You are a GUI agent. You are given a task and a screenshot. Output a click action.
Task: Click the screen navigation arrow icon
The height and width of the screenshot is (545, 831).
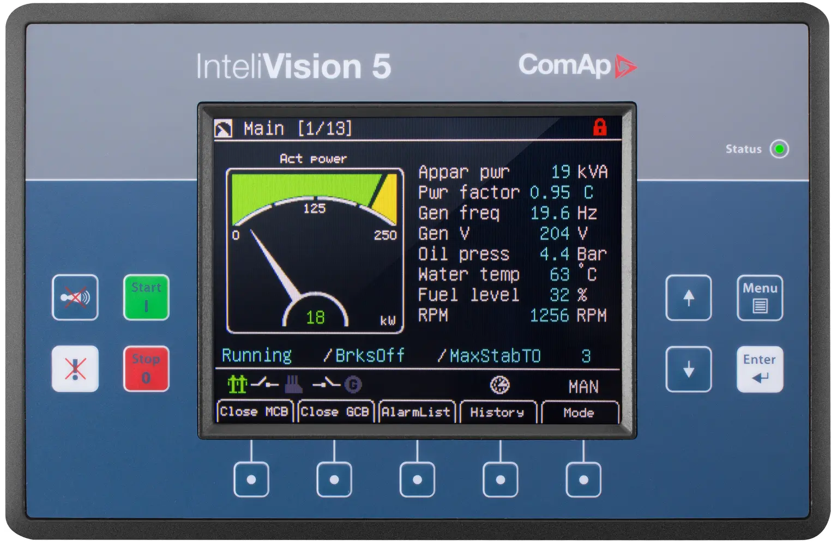[224, 127]
